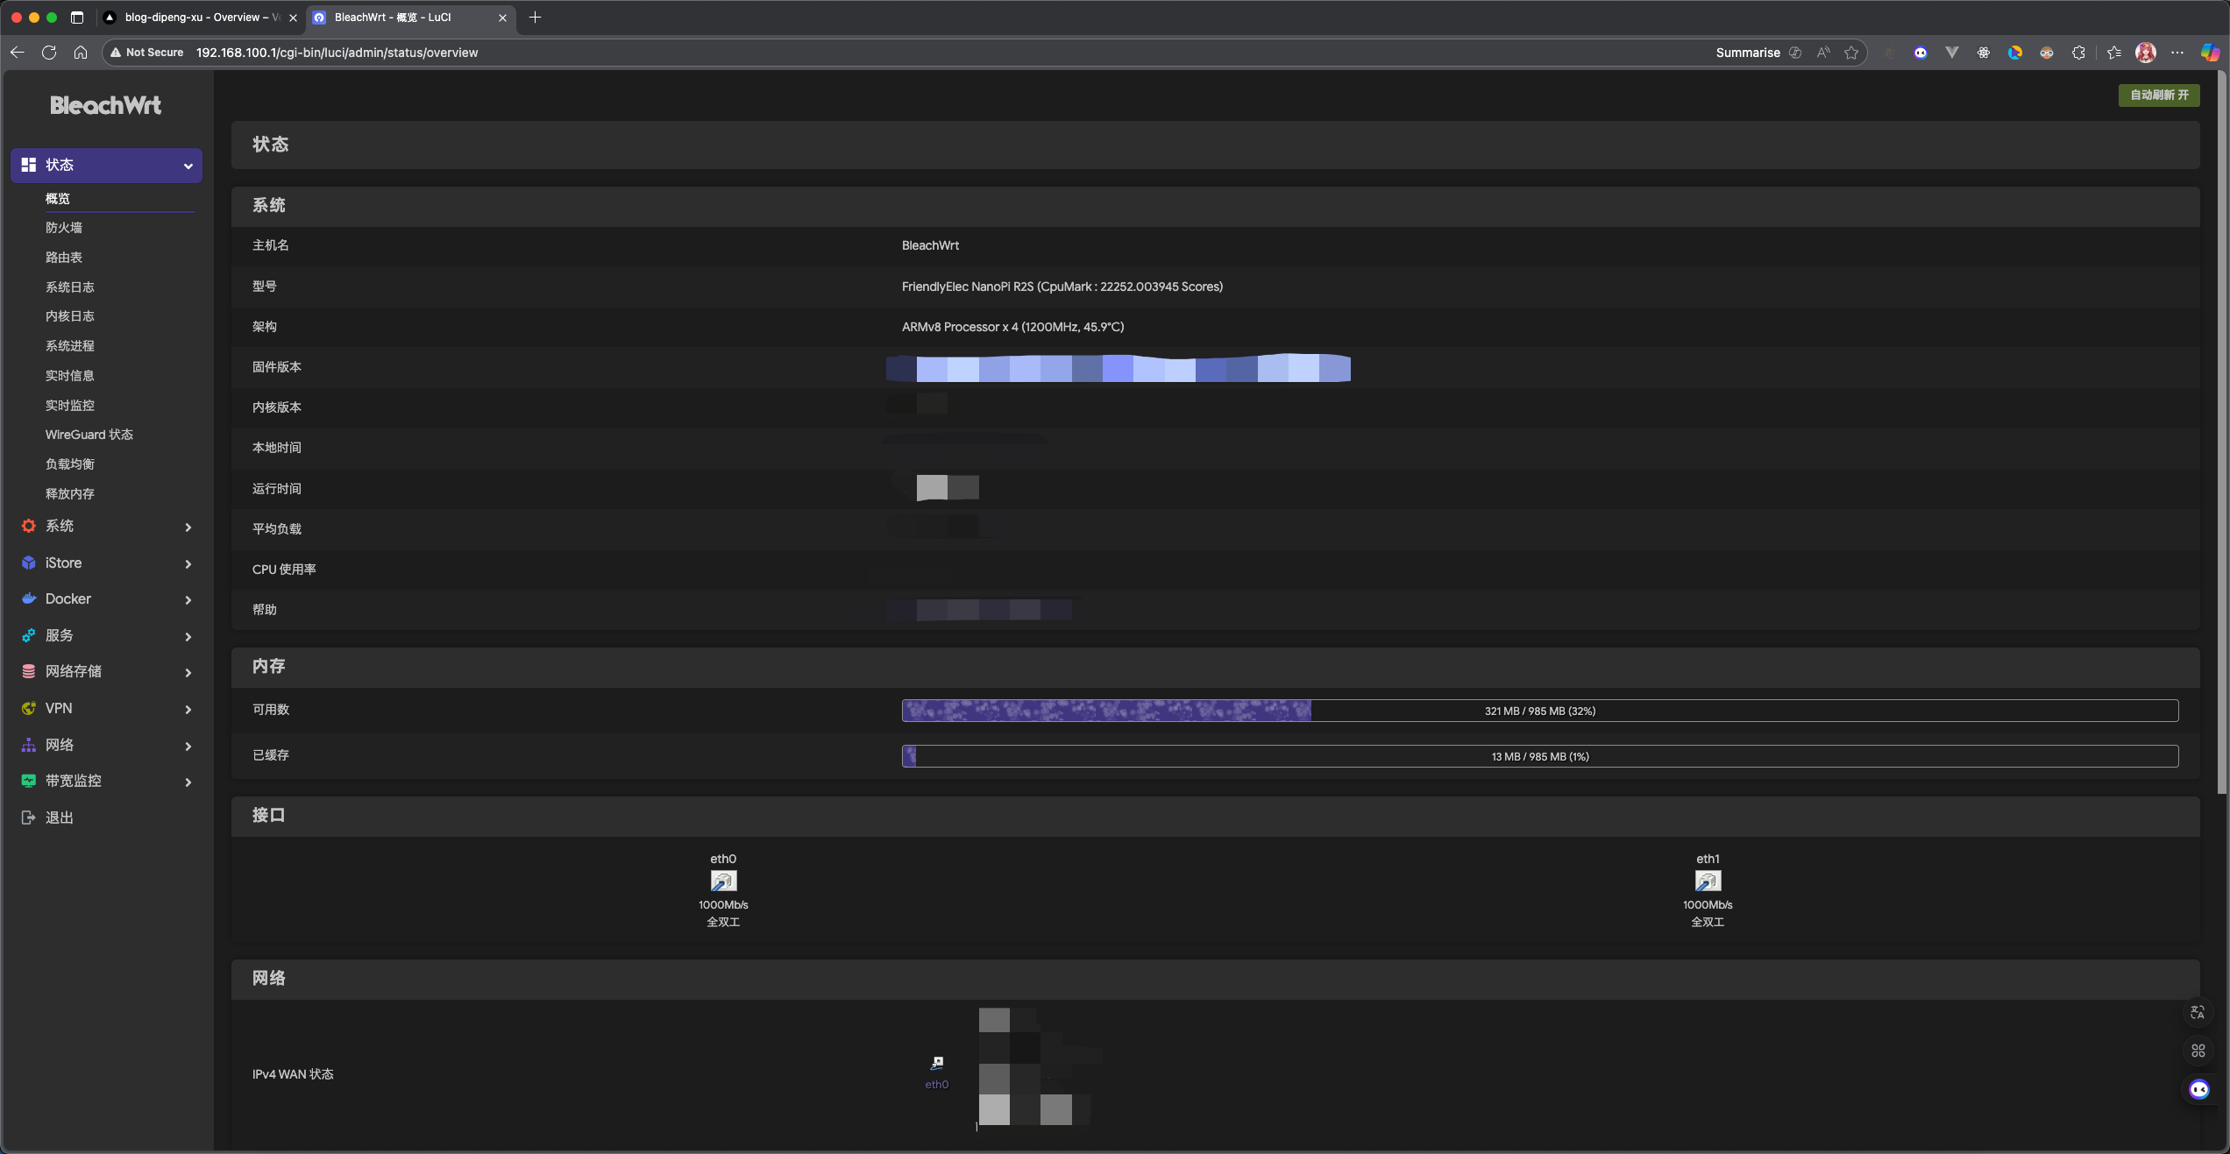Open the browser extensions puzzle icon
Viewport: 2230px width, 1154px height.
tap(2077, 53)
